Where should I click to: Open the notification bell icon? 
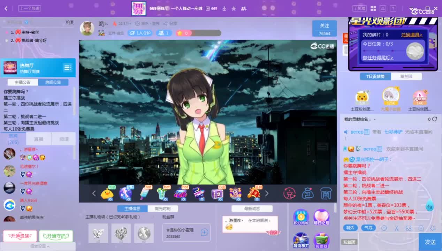click(383, 8)
